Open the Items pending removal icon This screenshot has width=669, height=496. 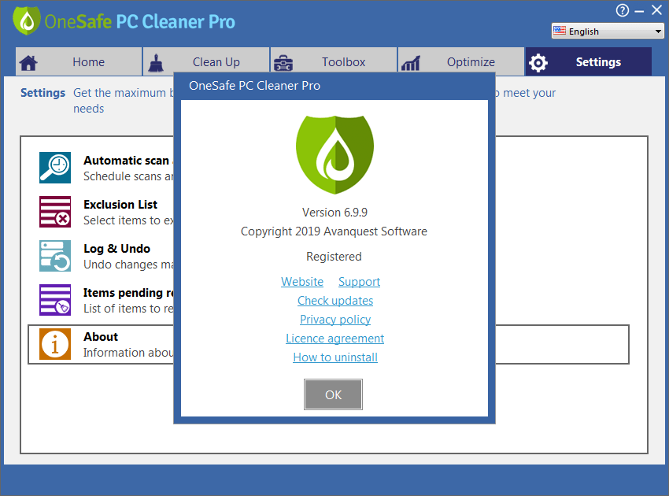click(55, 300)
